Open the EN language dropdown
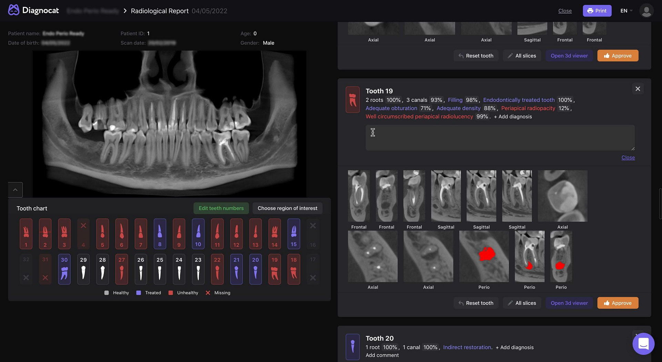Screen dimensions: 662x362 [626, 11]
